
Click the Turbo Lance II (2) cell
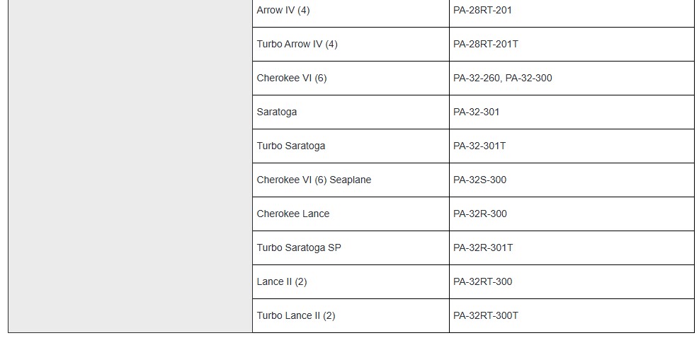(x=296, y=315)
